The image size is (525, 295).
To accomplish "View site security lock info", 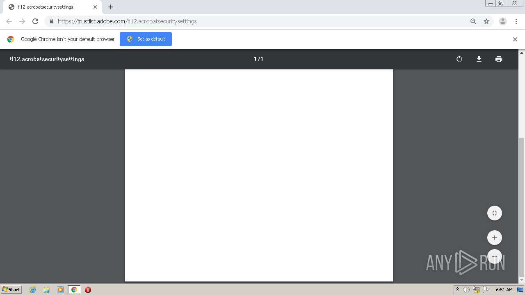I will 51,21.
